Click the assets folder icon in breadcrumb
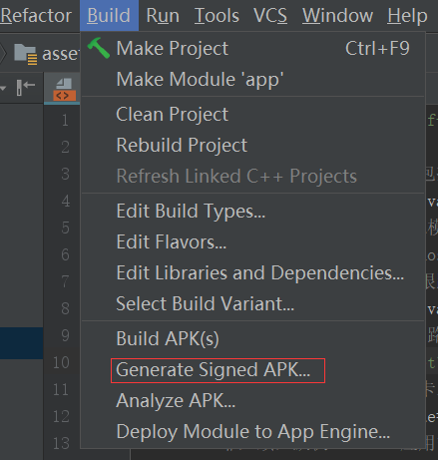The width and height of the screenshot is (438, 460). (x=26, y=54)
